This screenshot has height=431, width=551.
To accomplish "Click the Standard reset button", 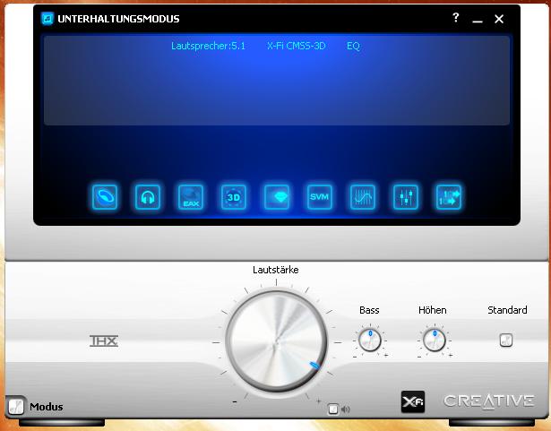I will pos(506,340).
